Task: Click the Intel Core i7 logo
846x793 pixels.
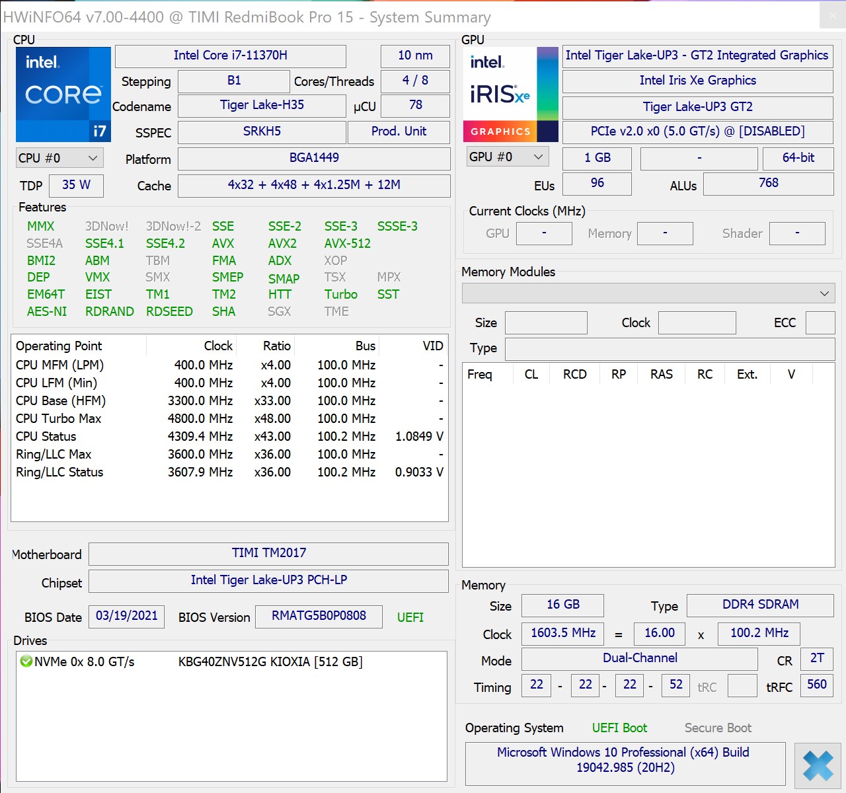Action: click(63, 94)
